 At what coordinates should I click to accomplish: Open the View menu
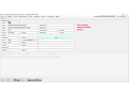point(30,16)
